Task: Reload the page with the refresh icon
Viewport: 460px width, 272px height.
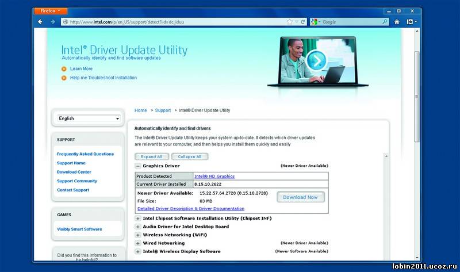Action: pos(302,22)
